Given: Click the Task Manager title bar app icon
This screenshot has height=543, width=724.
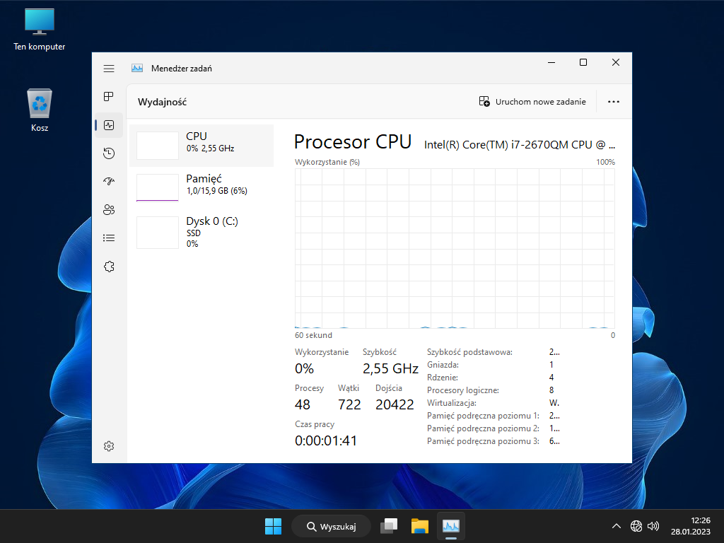Looking at the screenshot, I should 137,69.
